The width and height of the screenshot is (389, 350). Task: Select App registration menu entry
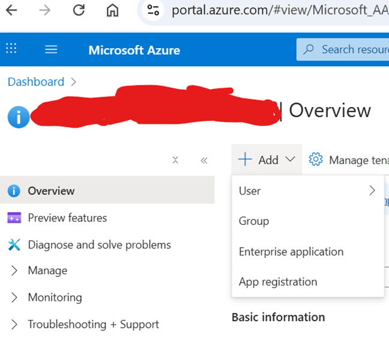point(278,281)
